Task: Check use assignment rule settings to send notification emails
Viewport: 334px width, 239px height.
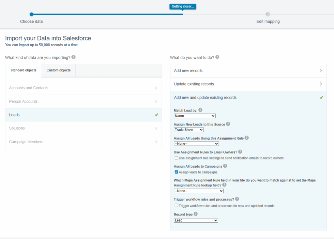Action: [176, 157]
